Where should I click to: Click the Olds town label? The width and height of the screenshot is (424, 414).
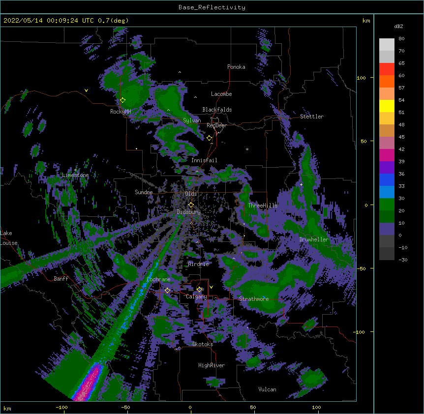(191, 194)
